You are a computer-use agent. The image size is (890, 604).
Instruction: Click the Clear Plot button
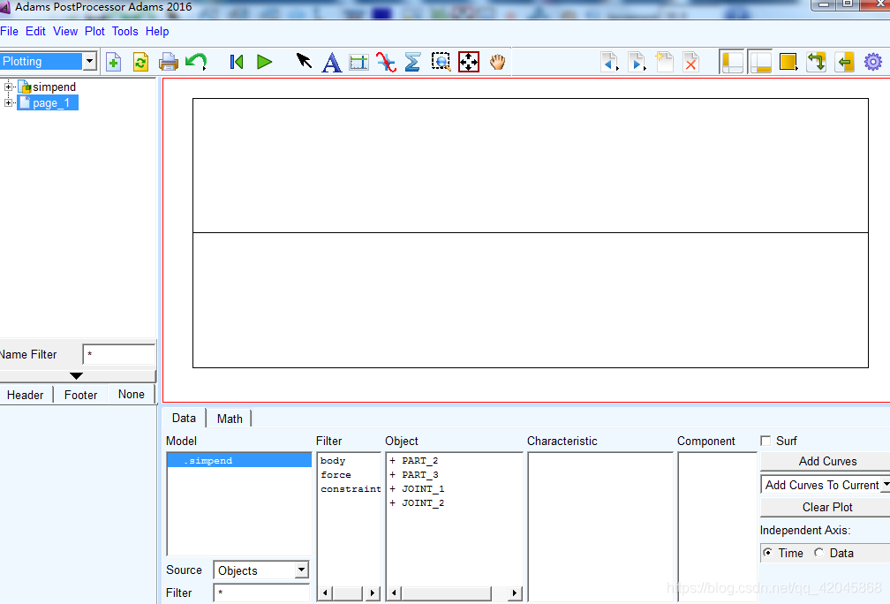click(826, 507)
